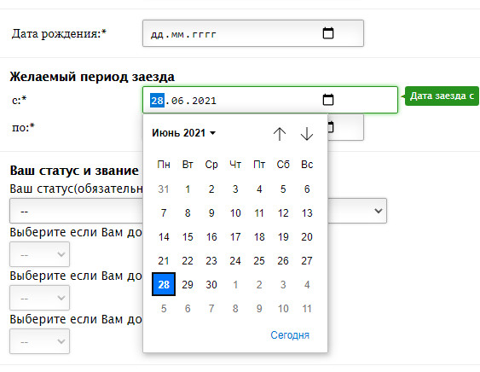Go to previous month with up arrow

coord(280,134)
